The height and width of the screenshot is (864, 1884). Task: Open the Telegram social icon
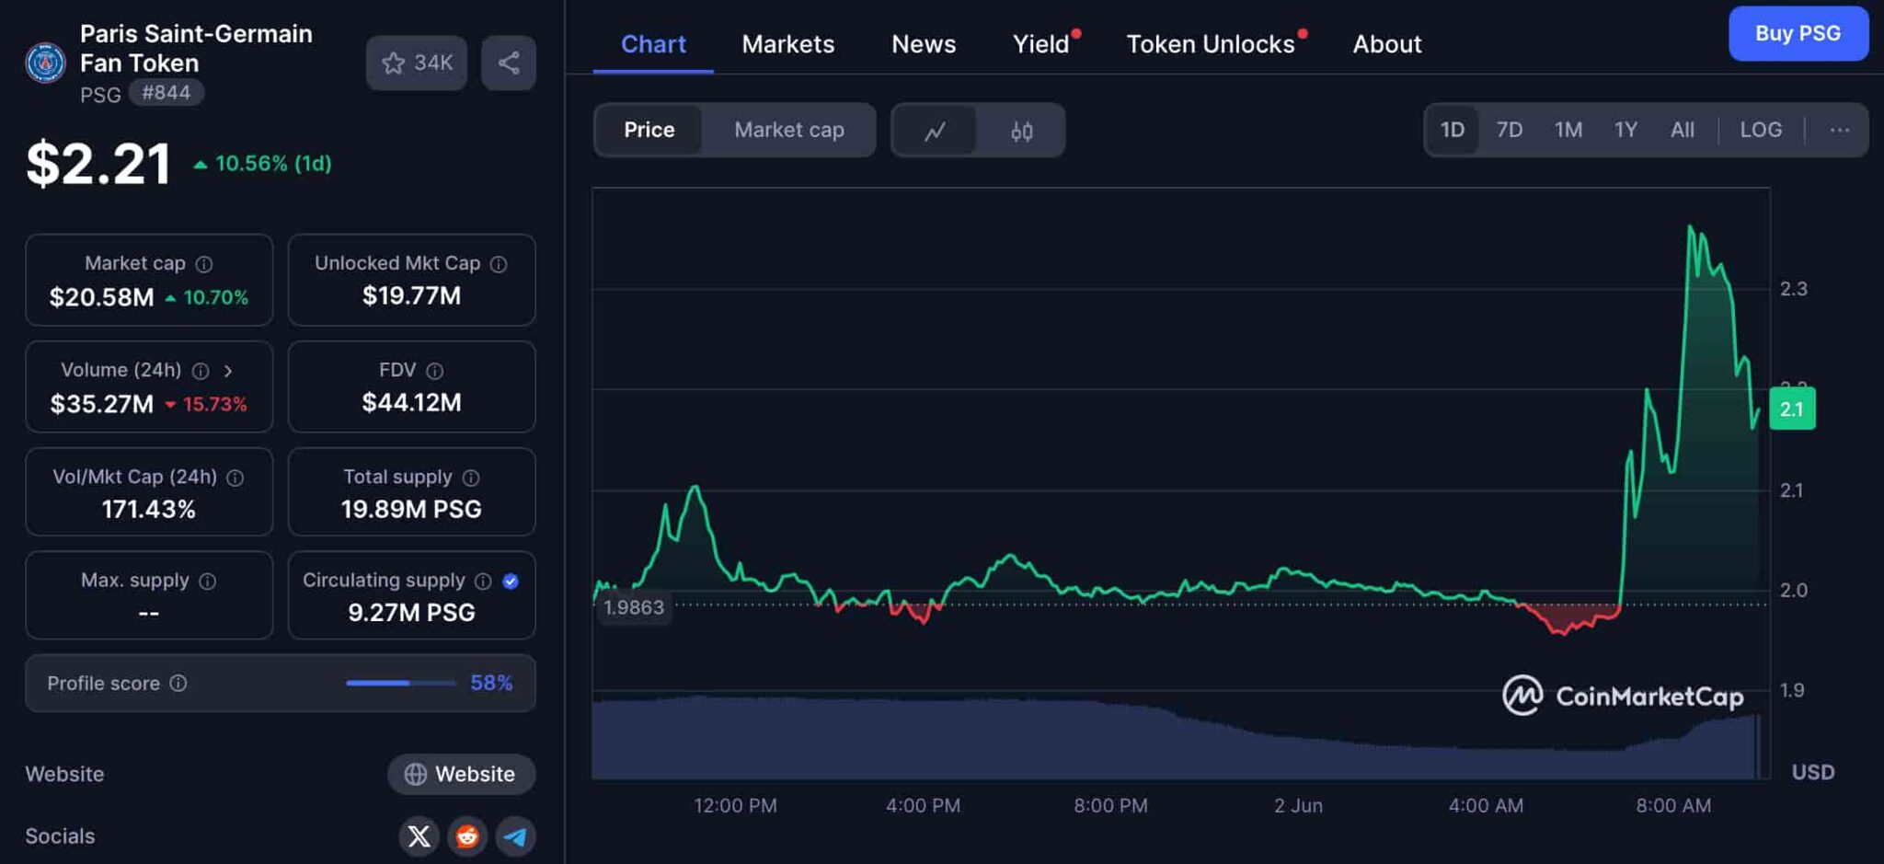click(x=516, y=835)
